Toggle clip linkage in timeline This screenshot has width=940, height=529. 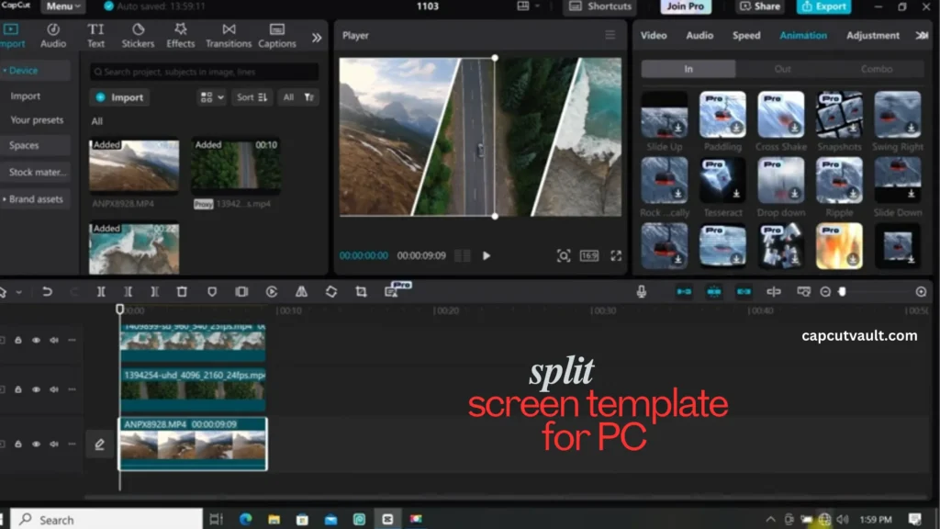click(x=744, y=291)
